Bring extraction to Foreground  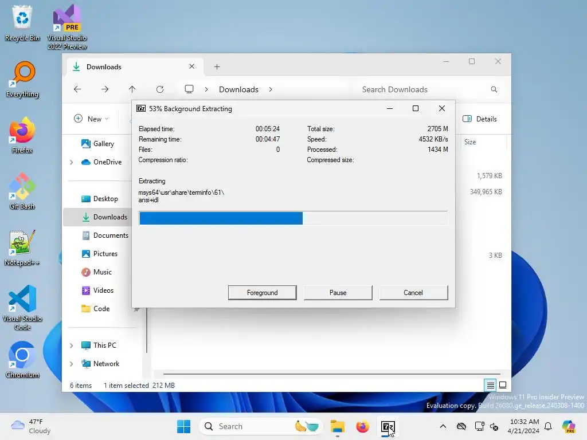pos(262,293)
